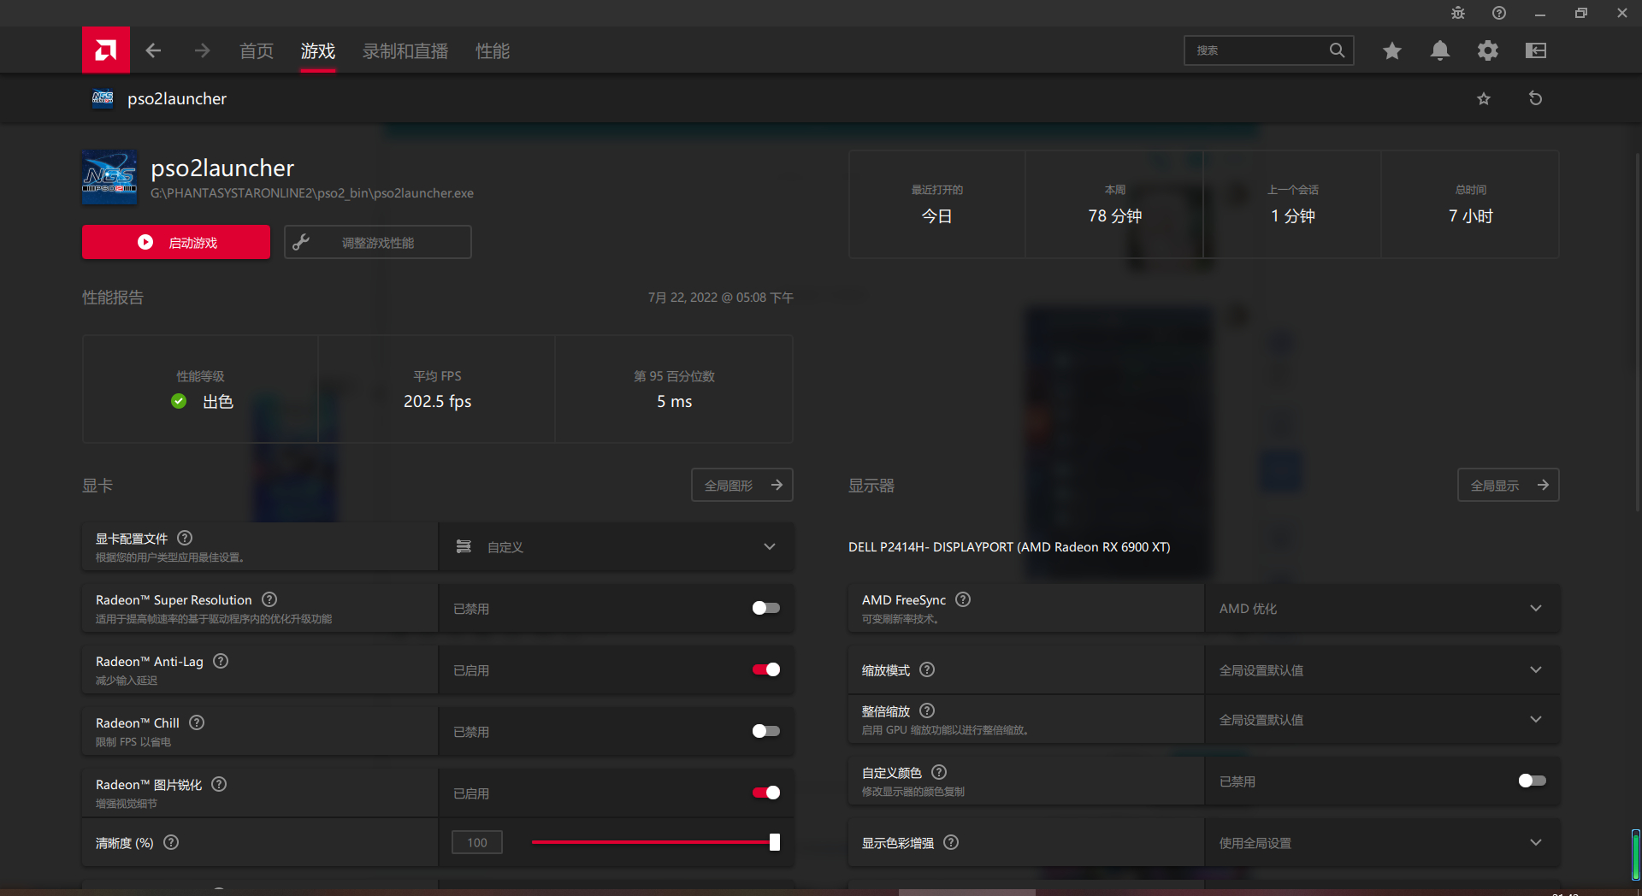The height and width of the screenshot is (896, 1642).
Task: Click the AMD logo home icon
Action: pos(106,50)
